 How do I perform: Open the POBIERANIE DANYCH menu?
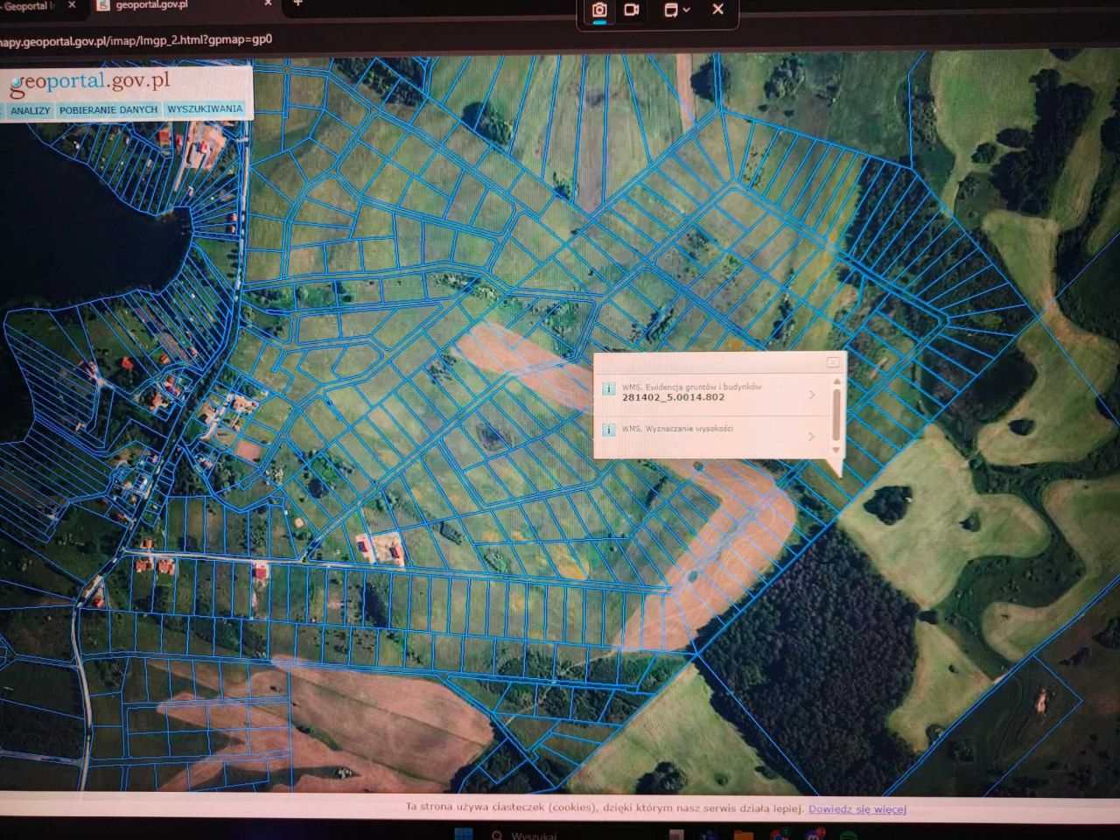pyautogui.click(x=108, y=110)
